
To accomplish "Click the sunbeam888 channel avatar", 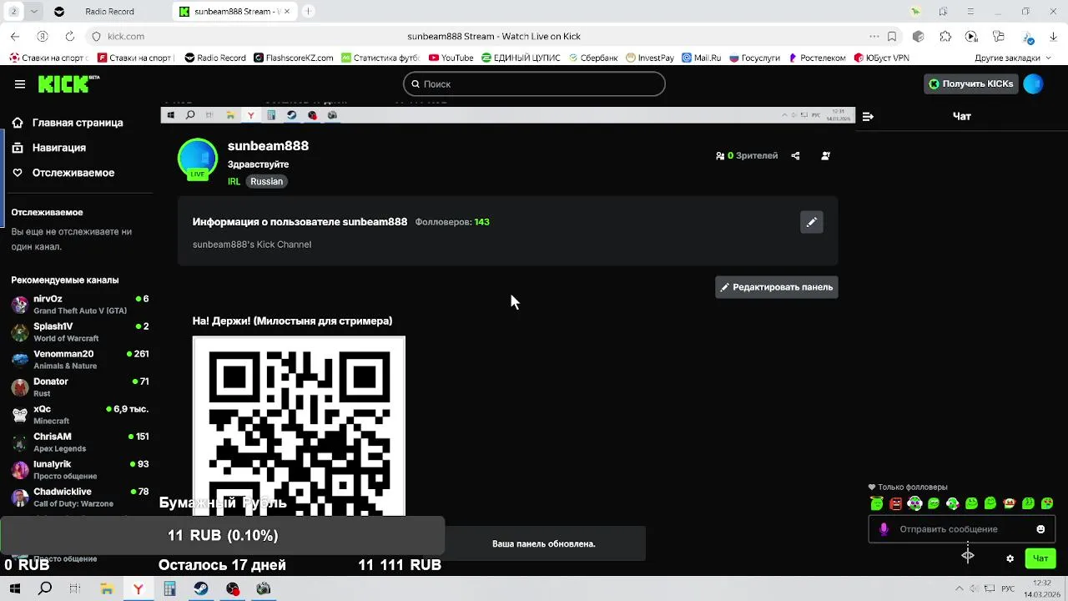I will point(198,159).
